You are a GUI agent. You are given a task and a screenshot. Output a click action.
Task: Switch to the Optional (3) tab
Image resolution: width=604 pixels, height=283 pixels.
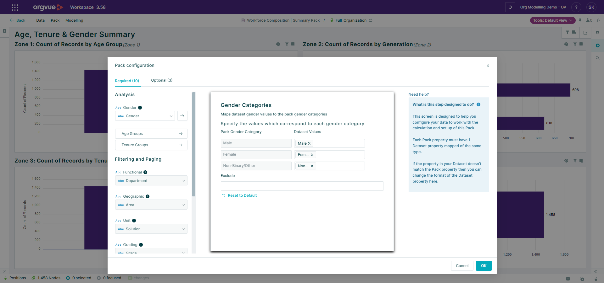point(162,80)
